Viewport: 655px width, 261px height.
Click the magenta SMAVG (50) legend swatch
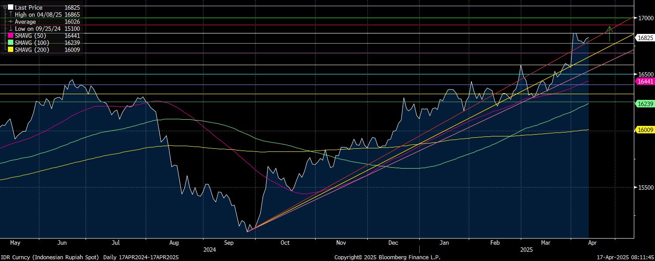(x=11, y=36)
